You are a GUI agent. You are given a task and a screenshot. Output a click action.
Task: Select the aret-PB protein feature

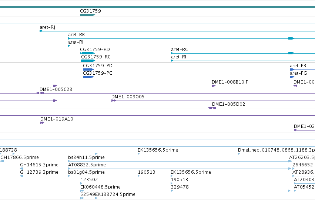[x=298, y=66]
